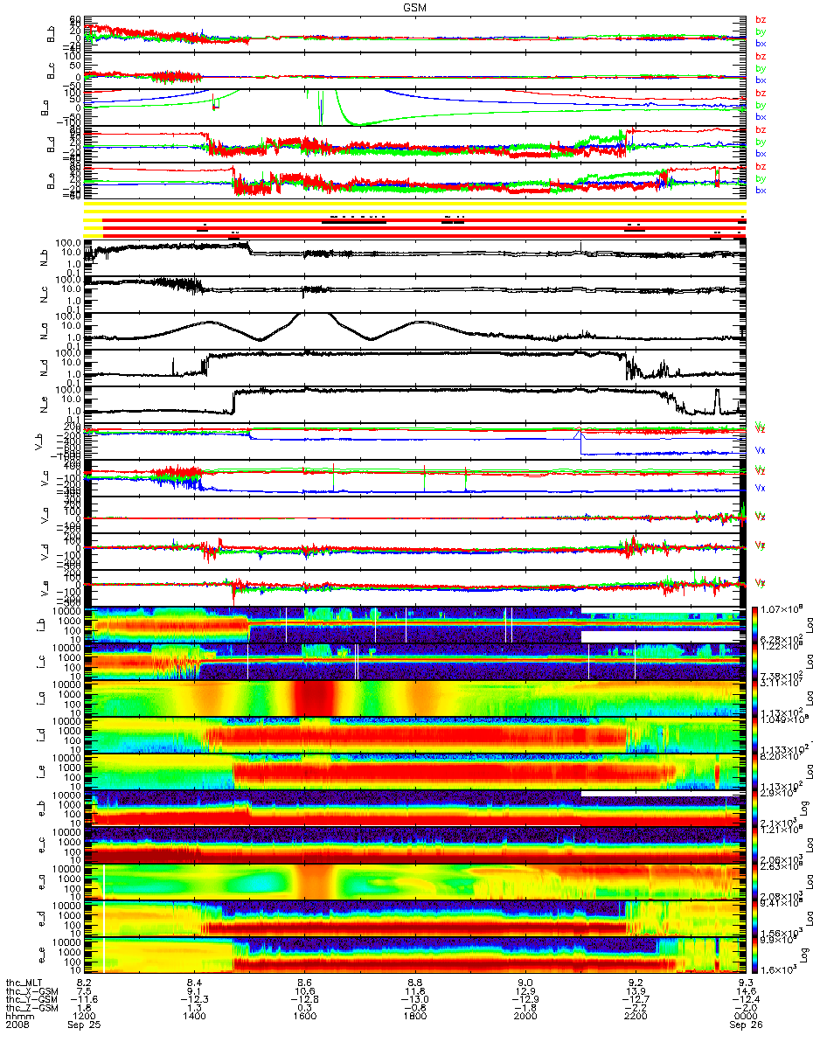
Task: Select the thc_Y-GSM row label
Action: (31, 1000)
